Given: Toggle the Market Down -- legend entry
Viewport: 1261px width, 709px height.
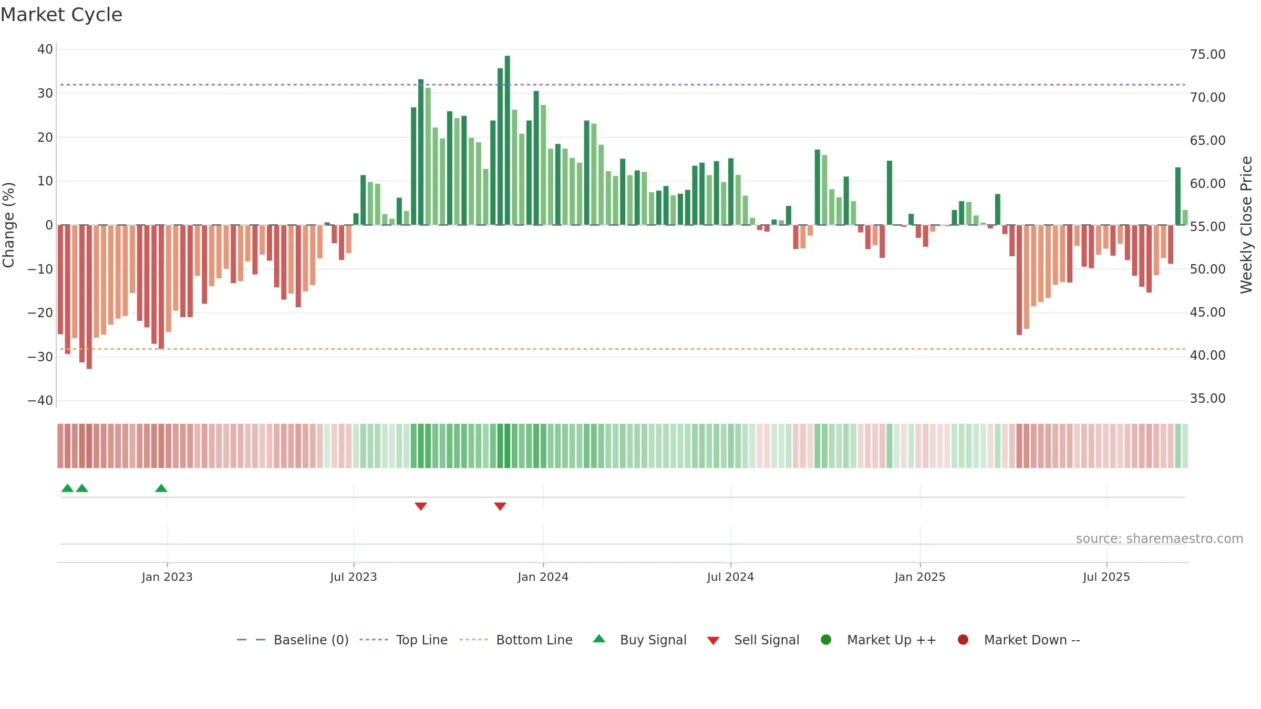Looking at the screenshot, I should [x=1018, y=640].
